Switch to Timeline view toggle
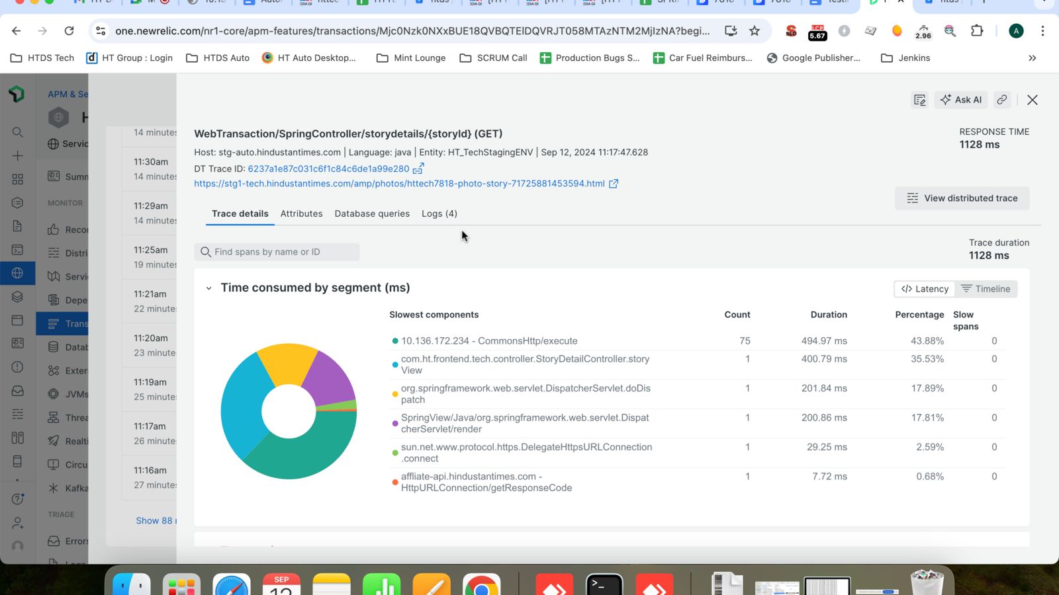Screen dimensions: 1059x595 (986, 289)
